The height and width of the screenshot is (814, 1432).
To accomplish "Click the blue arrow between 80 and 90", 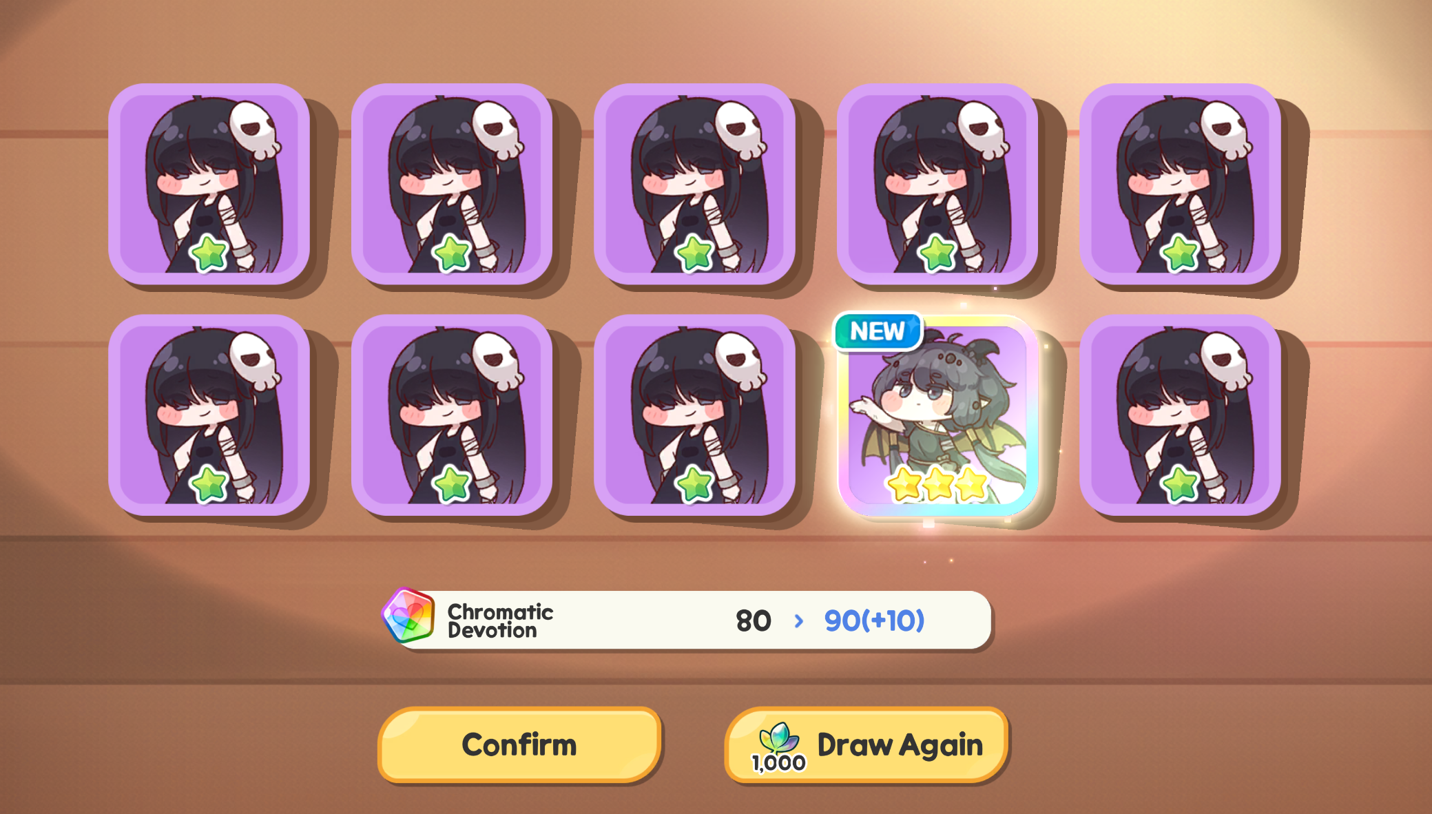I will pos(798,621).
